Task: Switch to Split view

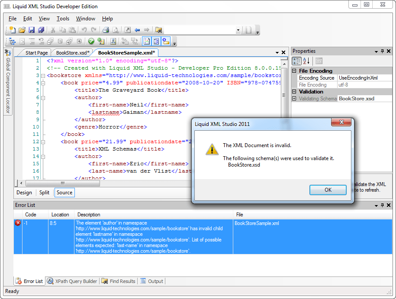Action: click(44, 193)
